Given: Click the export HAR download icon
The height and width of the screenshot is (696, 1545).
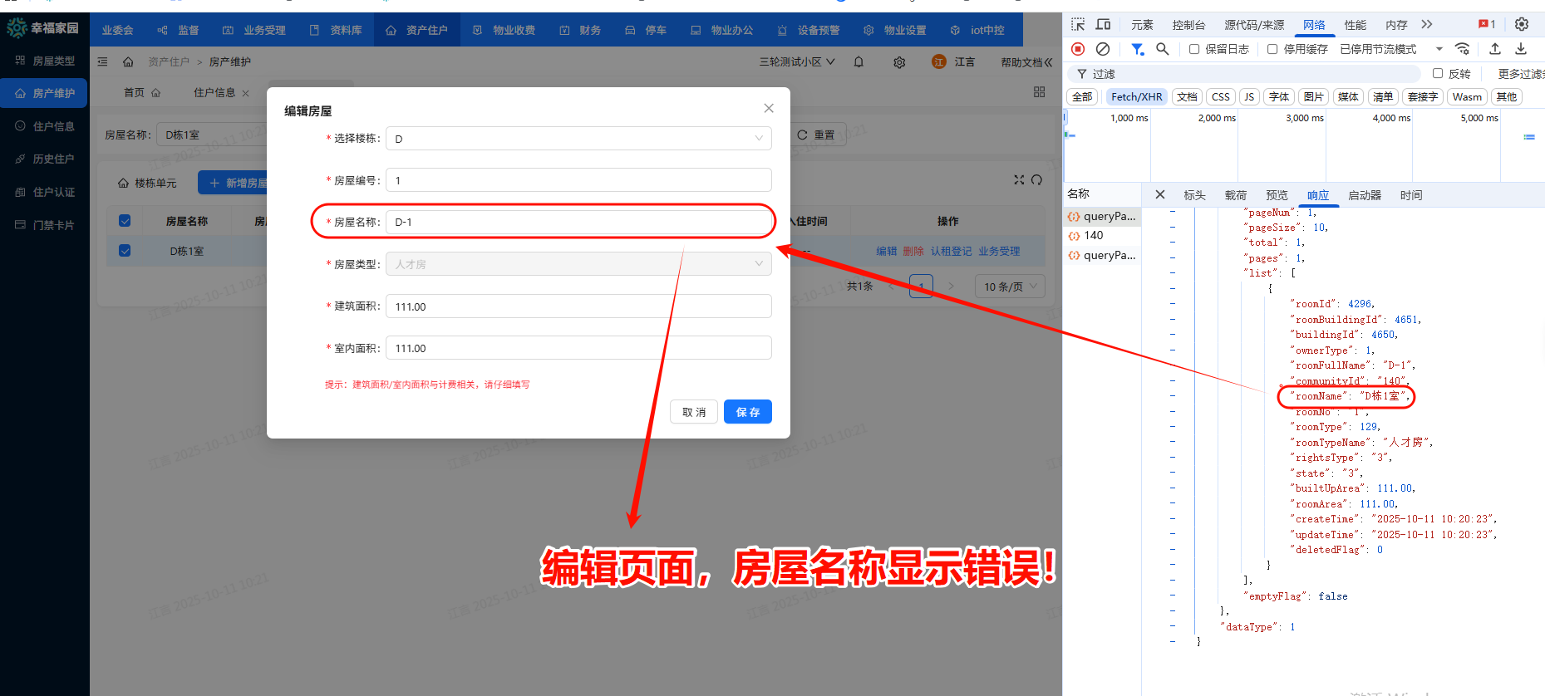Looking at the screenshot, I should tap(1521, 49).
